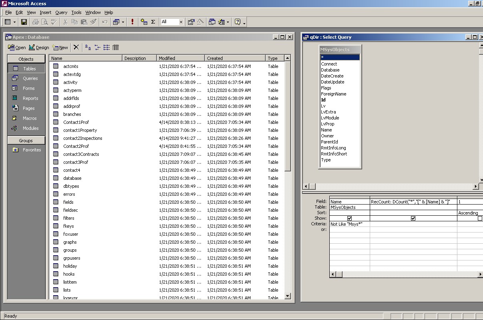Select Reports in the Objects bar
Image resolution: width=483 pixels, height=320 pixels.
(26, 98)
